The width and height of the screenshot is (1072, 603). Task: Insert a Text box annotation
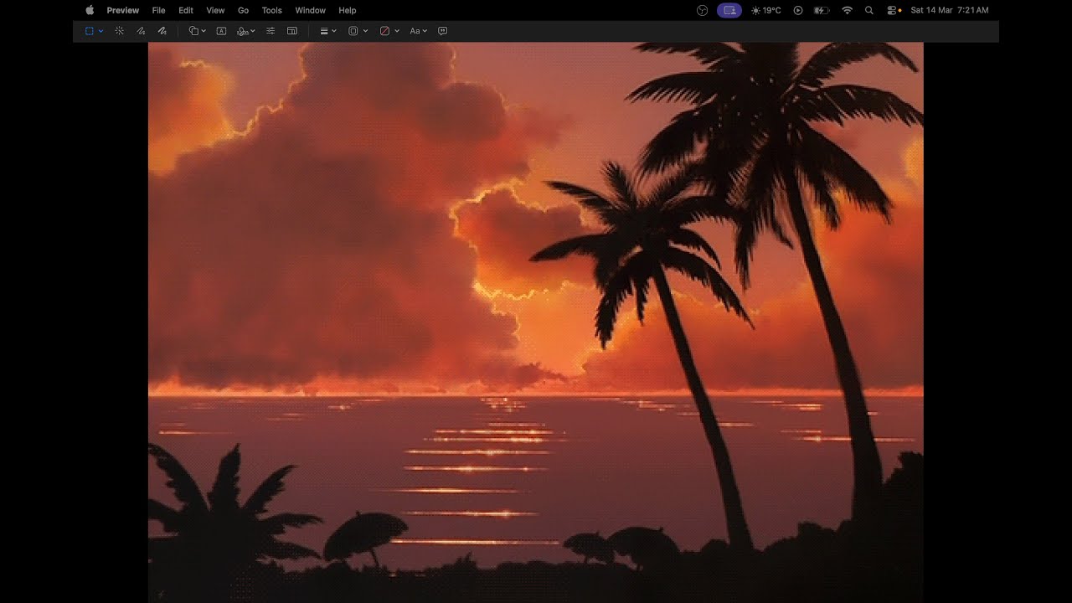[221, 31]
